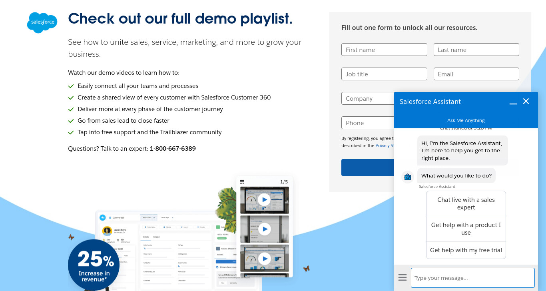Click the Salesforce Assistant bot avatar
The image size is (546, 291).
pos(408,176)
